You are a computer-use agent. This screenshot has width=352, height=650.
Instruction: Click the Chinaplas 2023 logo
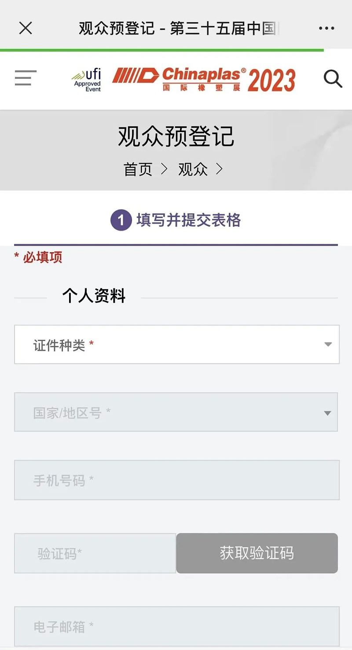(x=203, y=80)
